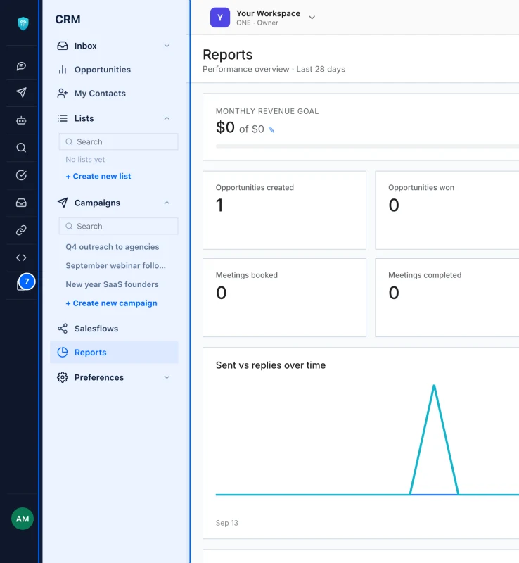The width and height of the screenshot is (519, 563).
Task: Click the CRM panel heading
Action: 68,20
